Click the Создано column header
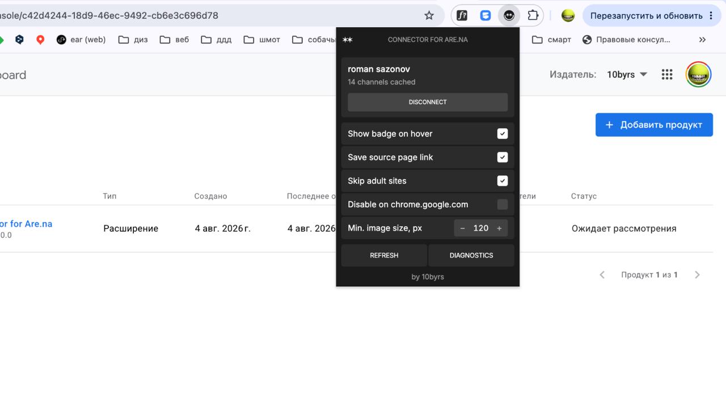This screenshot has width=726, height=408. pyautogui.click(x=210, y=196)
